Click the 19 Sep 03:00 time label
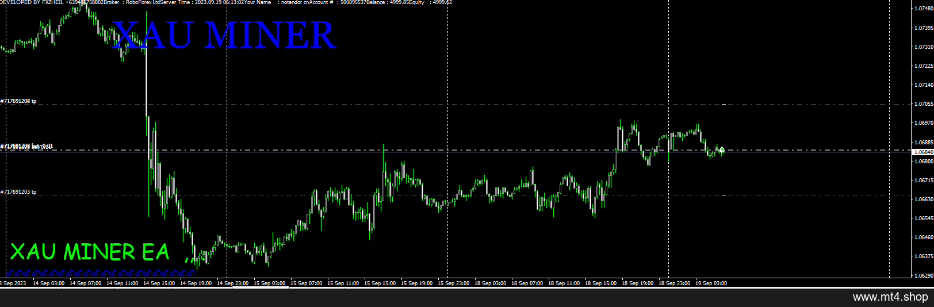The width and height of the screenshot is (934, 307). click(711, 283)
